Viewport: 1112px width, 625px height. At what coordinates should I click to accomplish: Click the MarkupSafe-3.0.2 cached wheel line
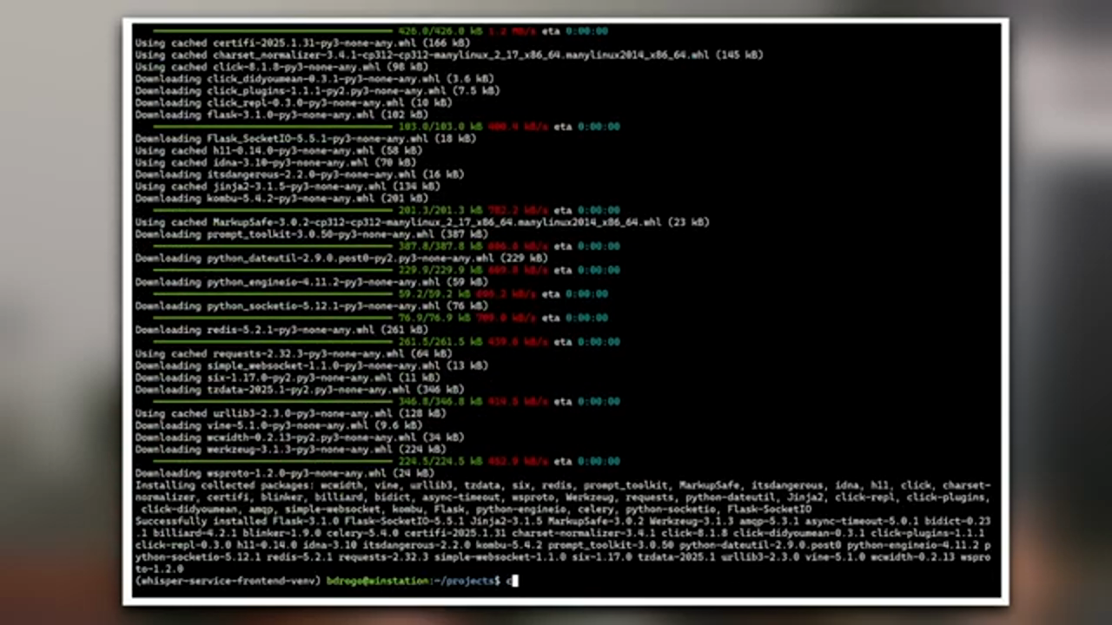422,222
